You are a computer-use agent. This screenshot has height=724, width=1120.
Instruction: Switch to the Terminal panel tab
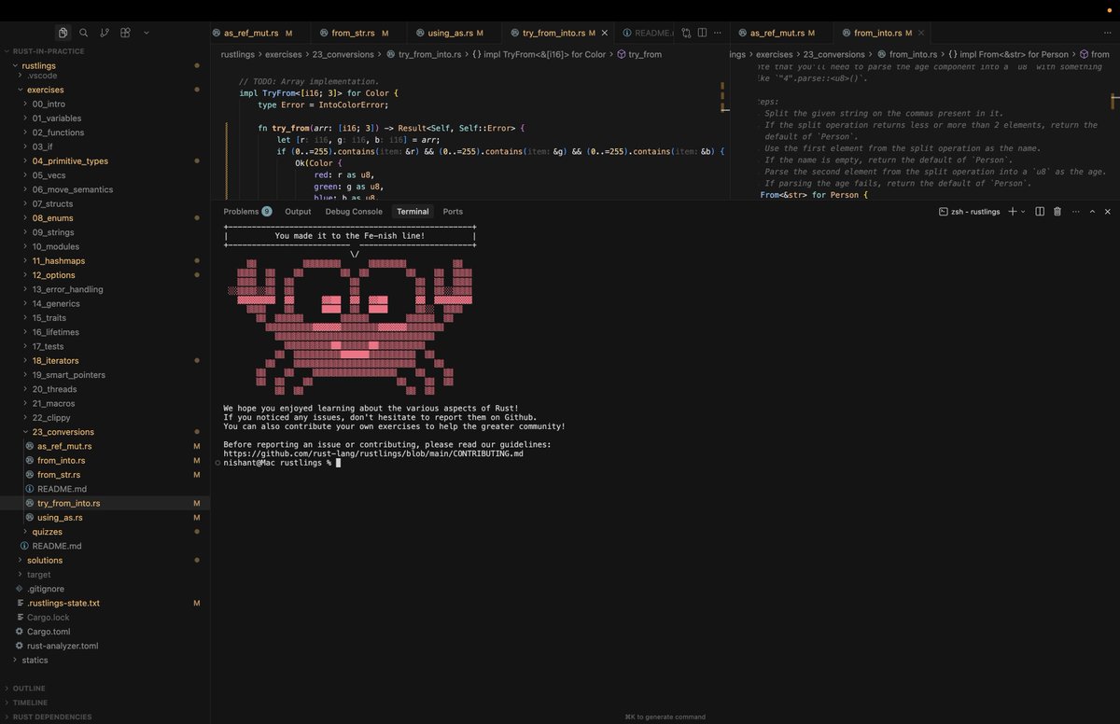(x=413, y=212)
